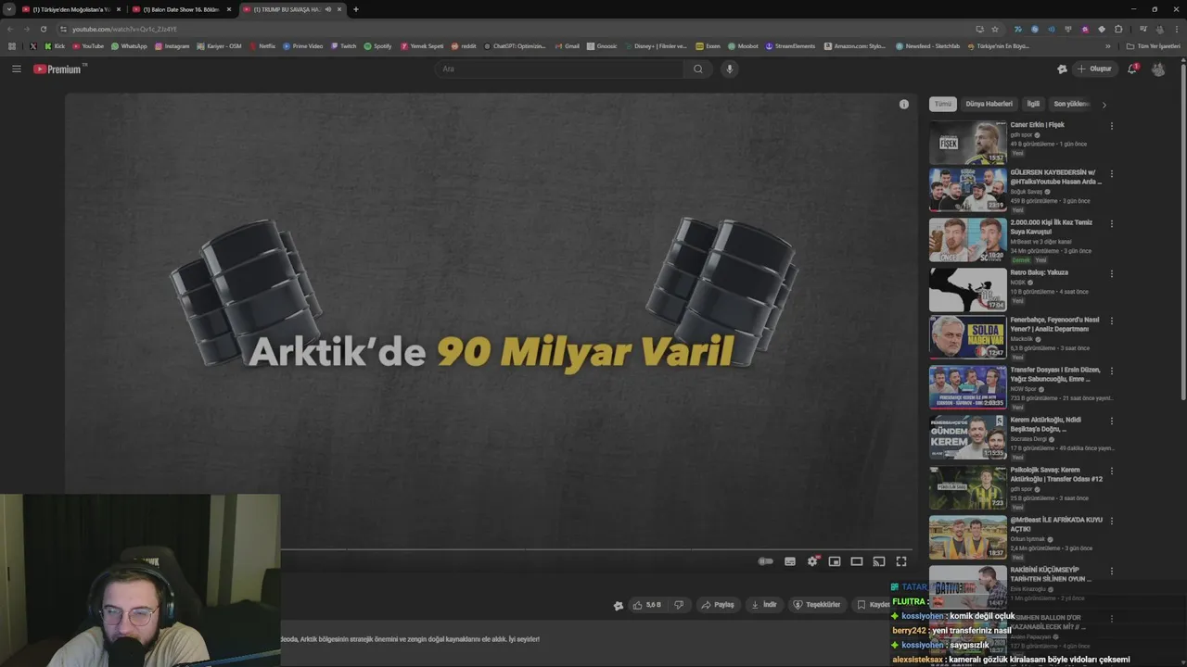This screenshot has height=667, width=1187.
Task: Bookmark this page with star icon
Action: pyautogui.click(x=995, y=29)
